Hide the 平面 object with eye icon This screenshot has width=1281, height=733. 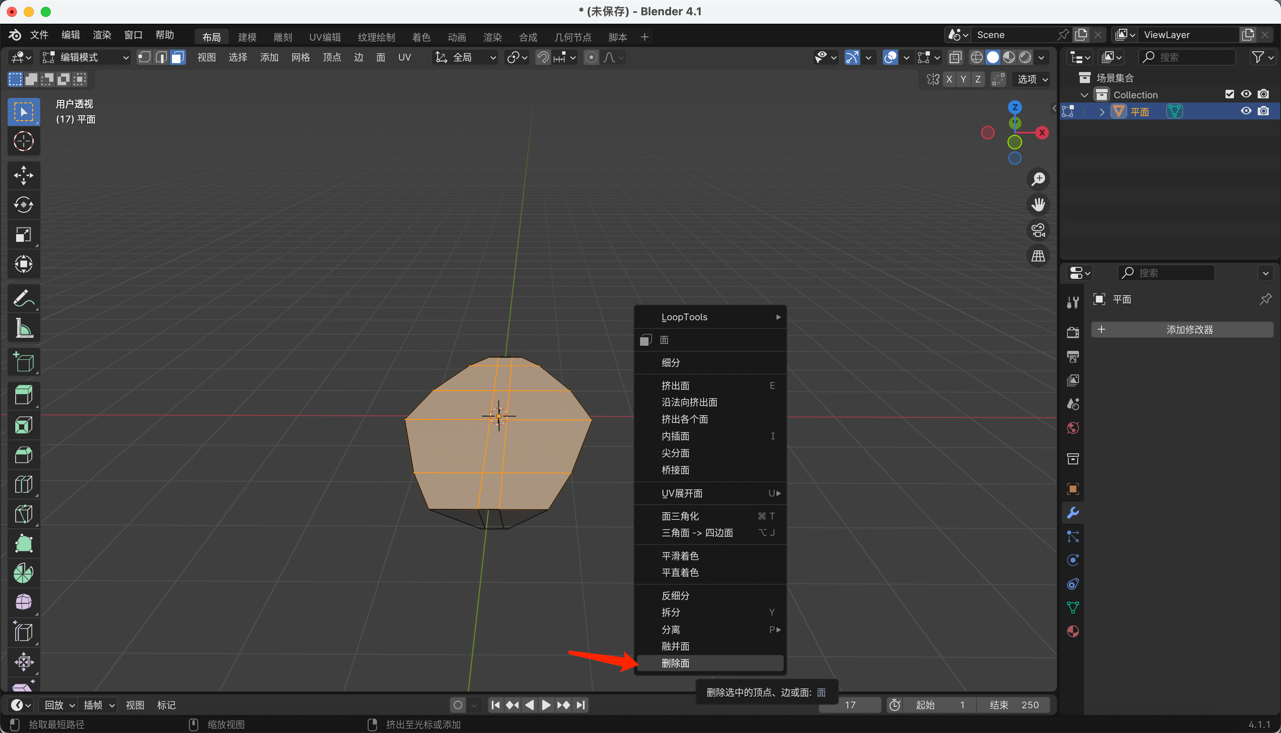(1246, 111)
